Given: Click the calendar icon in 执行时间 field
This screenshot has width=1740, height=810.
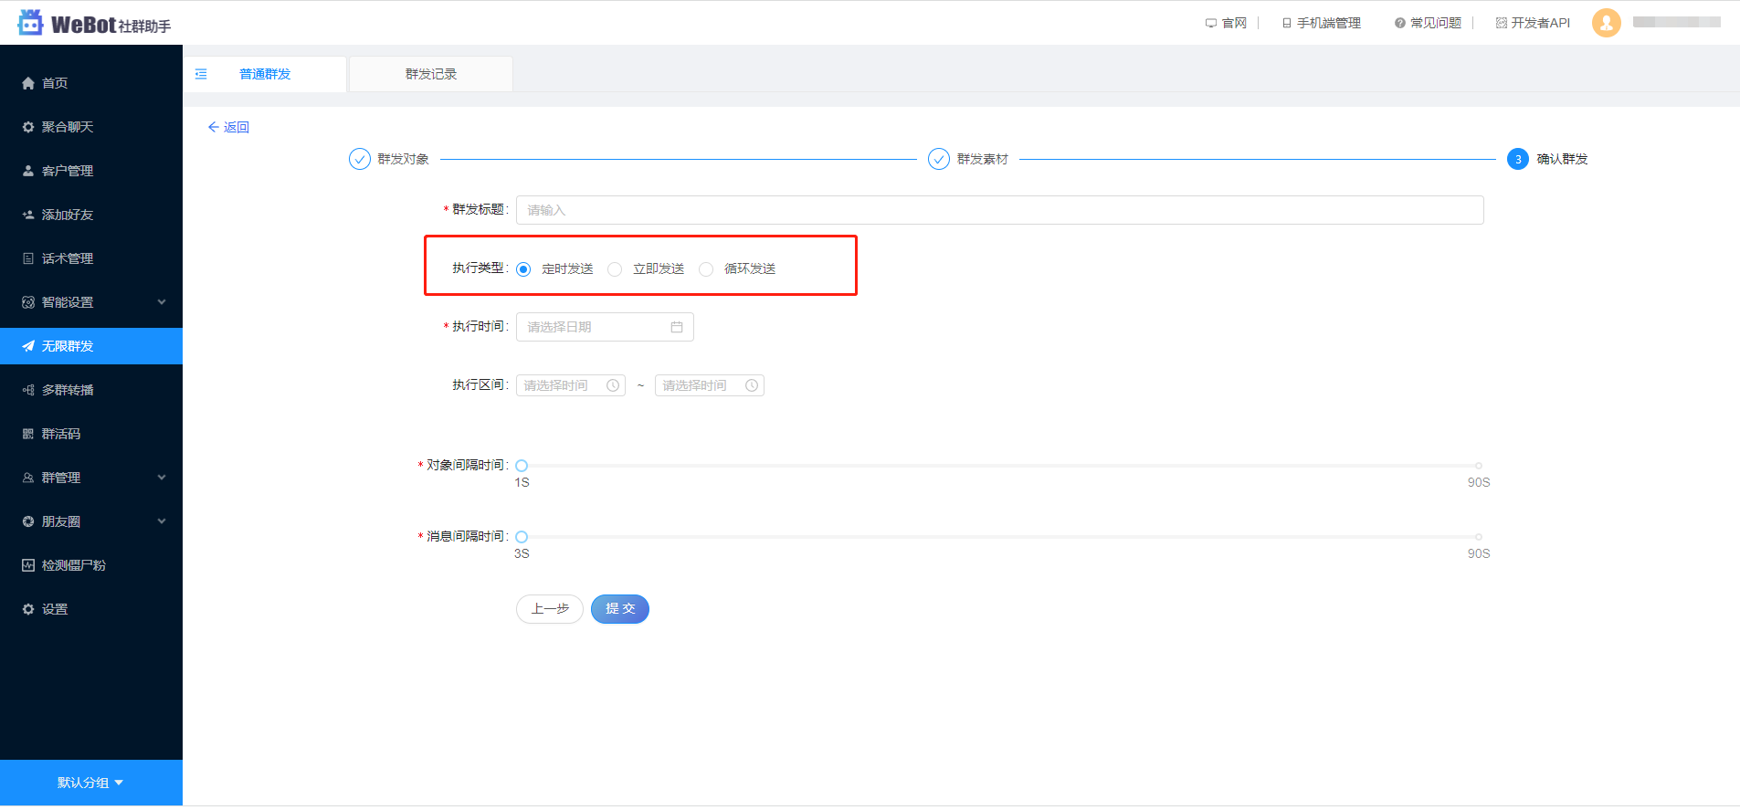Looking at the screenshot, I should click(x=677, y=327).
